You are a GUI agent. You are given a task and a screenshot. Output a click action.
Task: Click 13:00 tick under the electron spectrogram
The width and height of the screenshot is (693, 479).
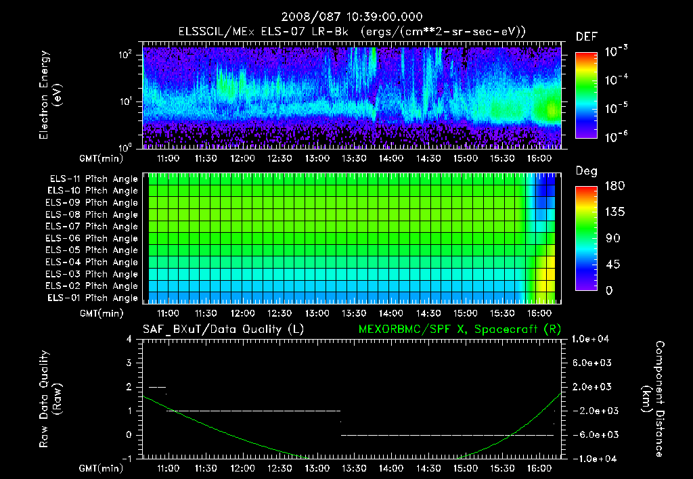(x=317, y=158)
